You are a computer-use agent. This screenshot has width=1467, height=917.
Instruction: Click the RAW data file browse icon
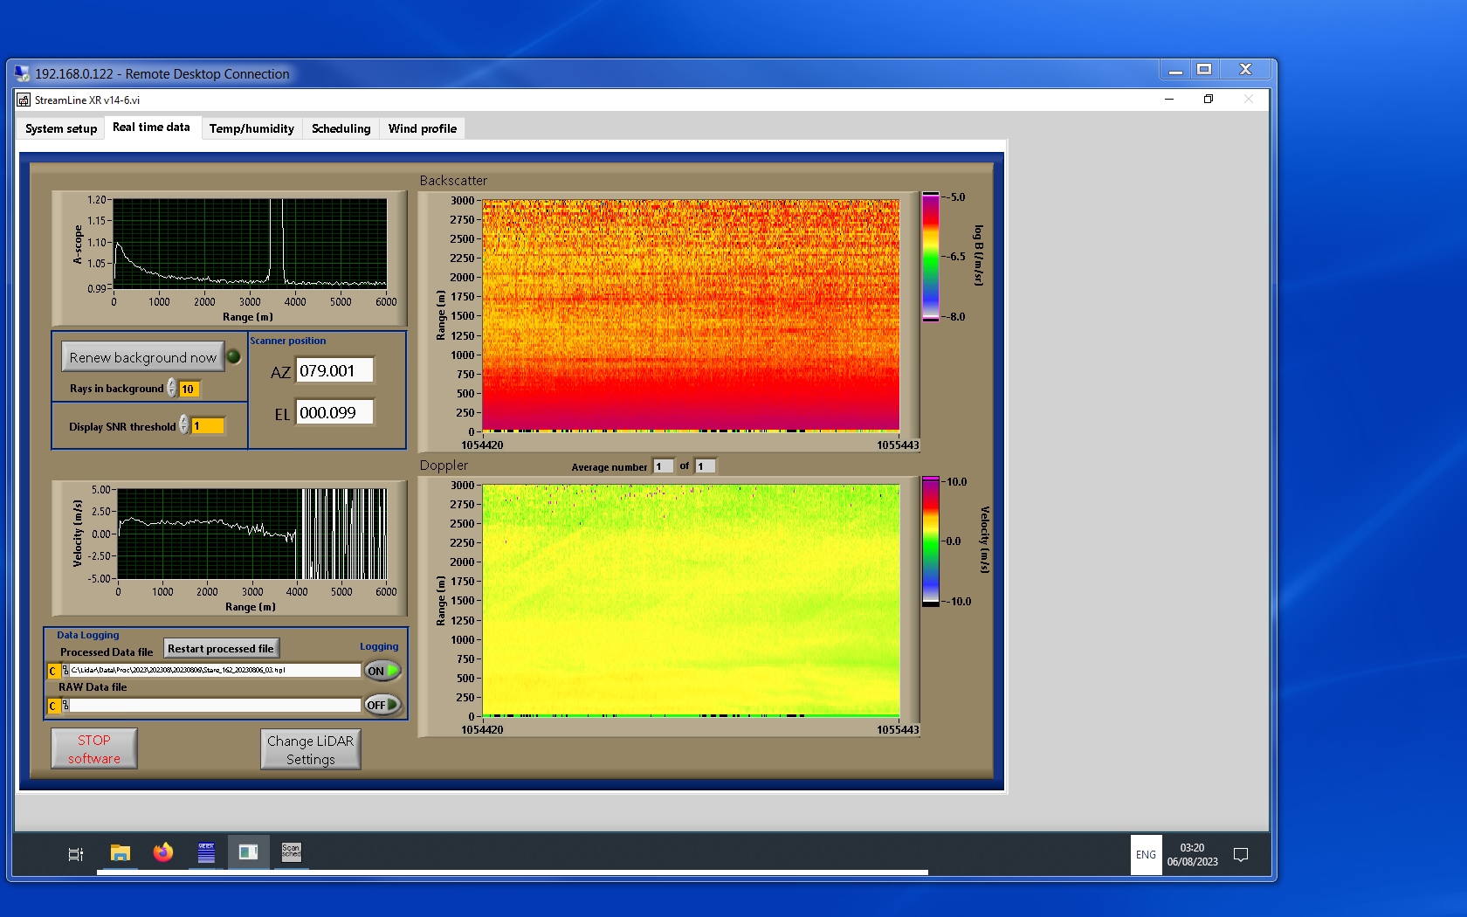tap(65, 706)
